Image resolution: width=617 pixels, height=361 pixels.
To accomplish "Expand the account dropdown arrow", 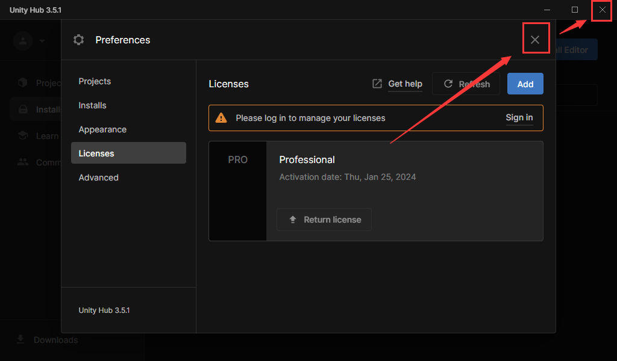I will (42, 41).
